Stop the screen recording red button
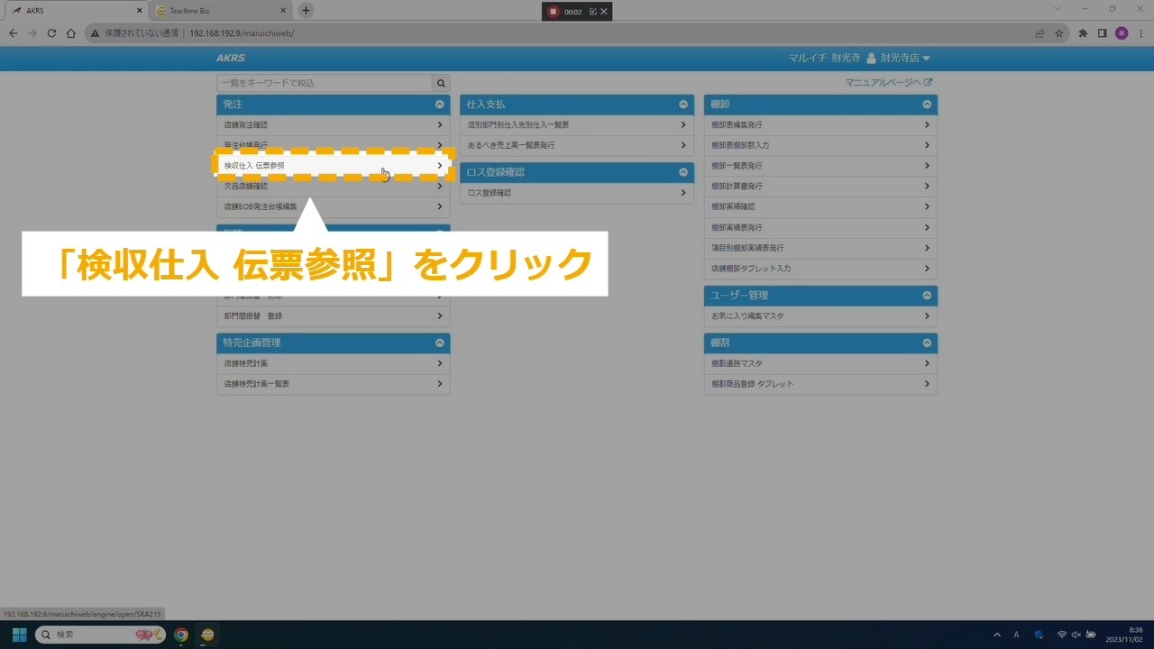This screenshot has width=1154, height=649. [554, 12]
